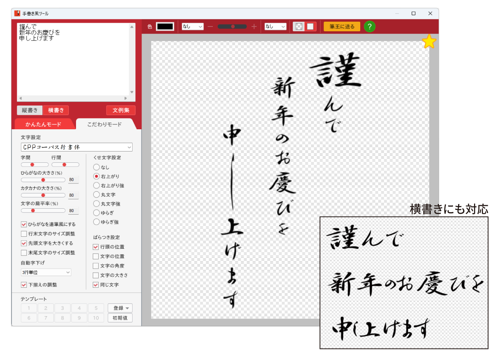This screenshot has width=499, height=359.
Task: Switch to the かんたんモード tab
Action: tap(44, 124)
